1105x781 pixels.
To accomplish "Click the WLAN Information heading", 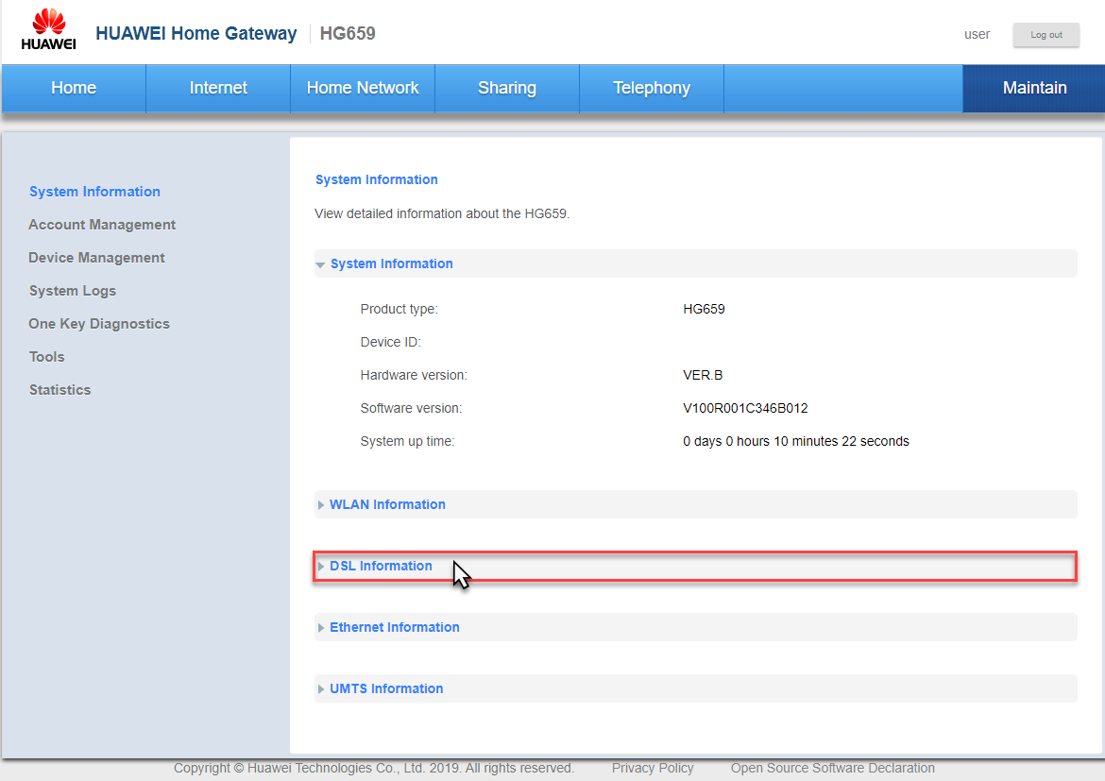I will click(x=387, y=504).
